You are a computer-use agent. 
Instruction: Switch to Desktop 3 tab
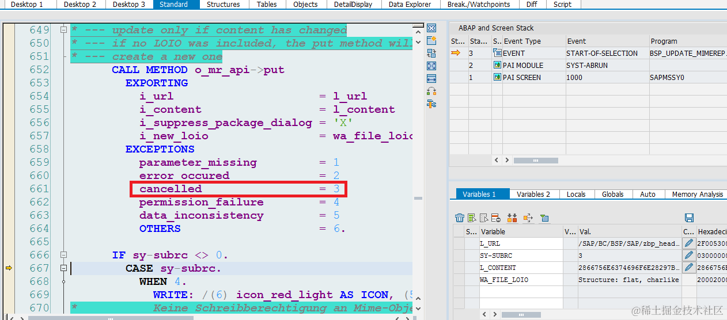click(129, 4)
